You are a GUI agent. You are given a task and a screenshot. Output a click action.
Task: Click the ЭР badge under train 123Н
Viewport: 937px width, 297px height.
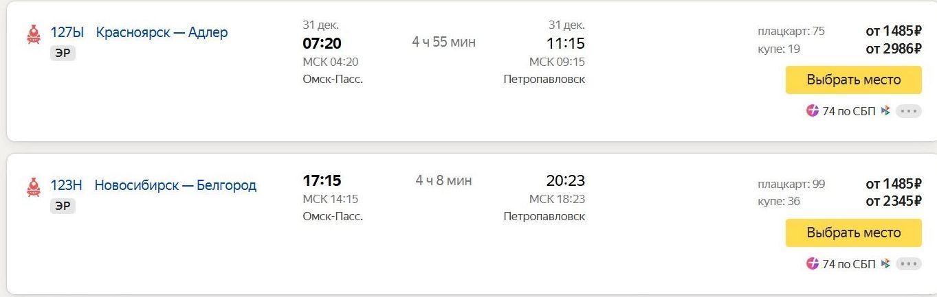tap(63, 206)
